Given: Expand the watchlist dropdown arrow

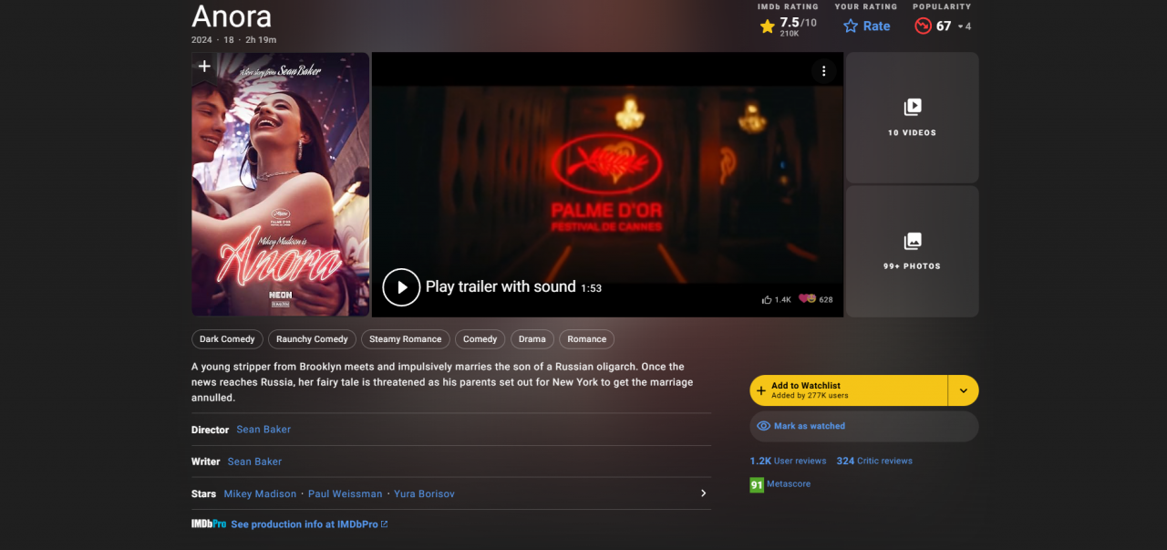Looking at the screenshot, I should 964,390.
